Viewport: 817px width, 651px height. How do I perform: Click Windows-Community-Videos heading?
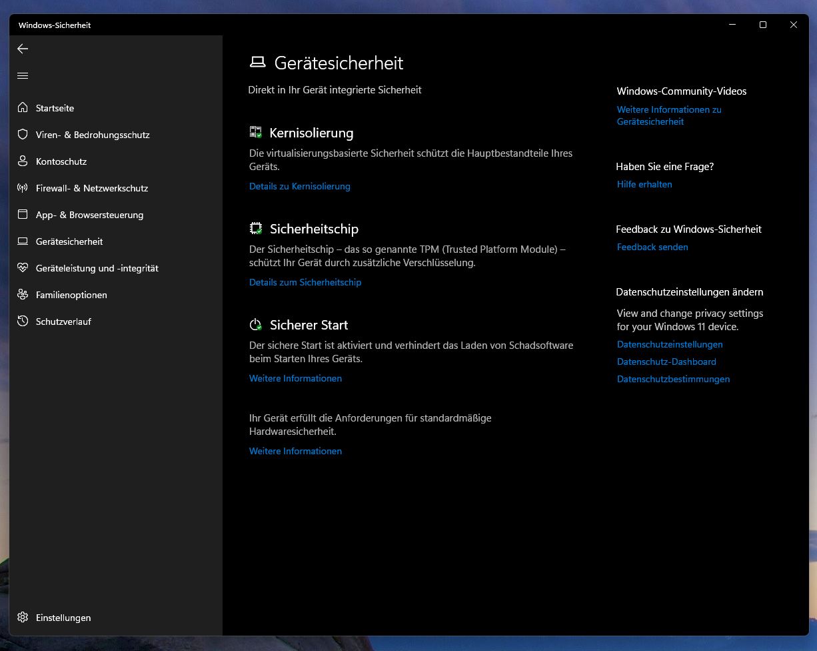pos(682,91)
